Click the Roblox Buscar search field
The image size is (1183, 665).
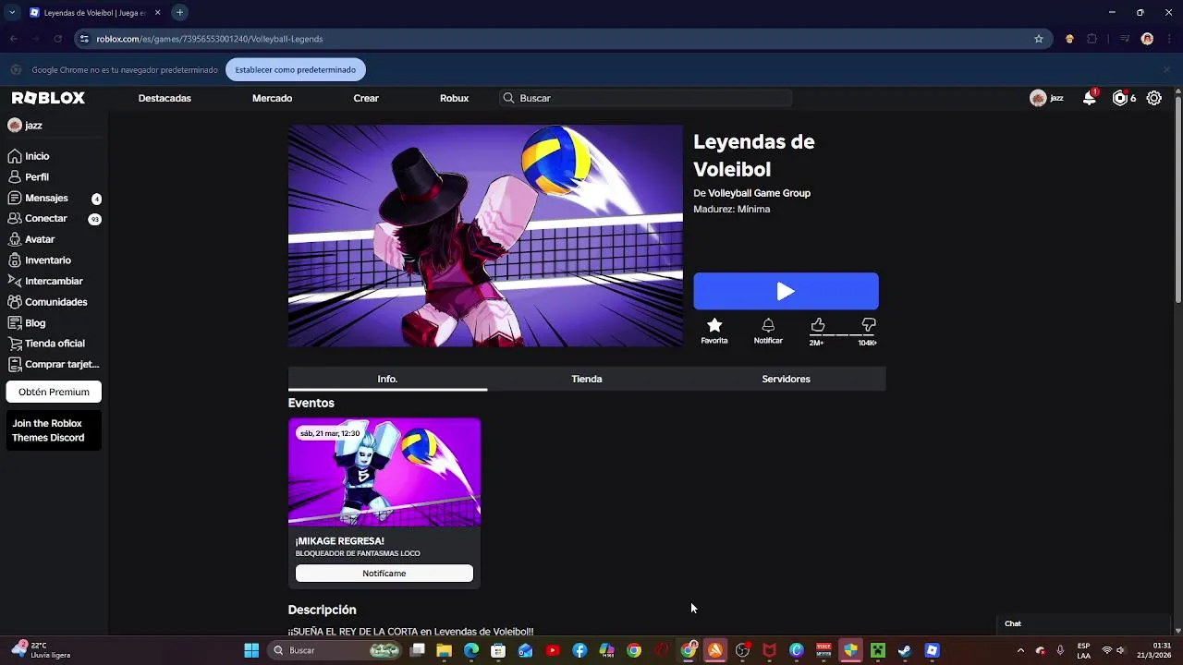pyautogui.click(x=645, y=98)
